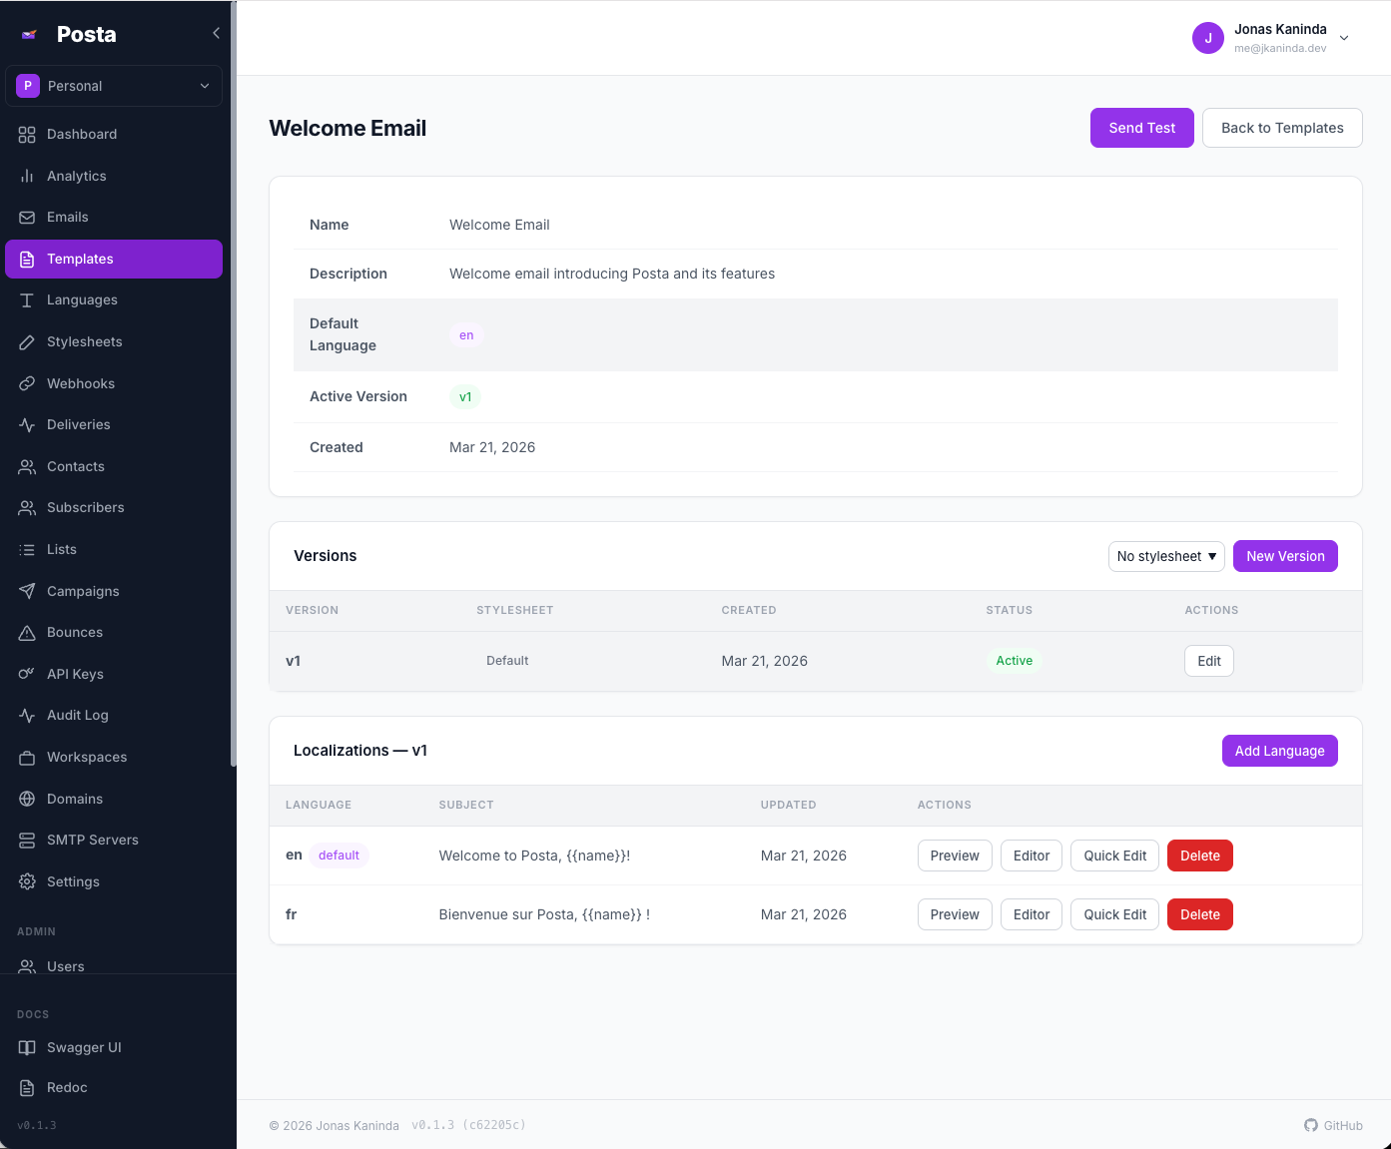
Task: Open the Users admin page
Action: [x=114, y=965]
